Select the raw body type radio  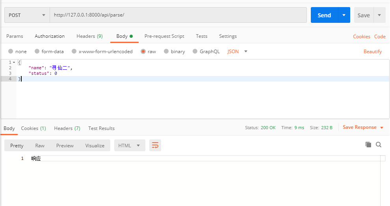[x=143, y=51]
